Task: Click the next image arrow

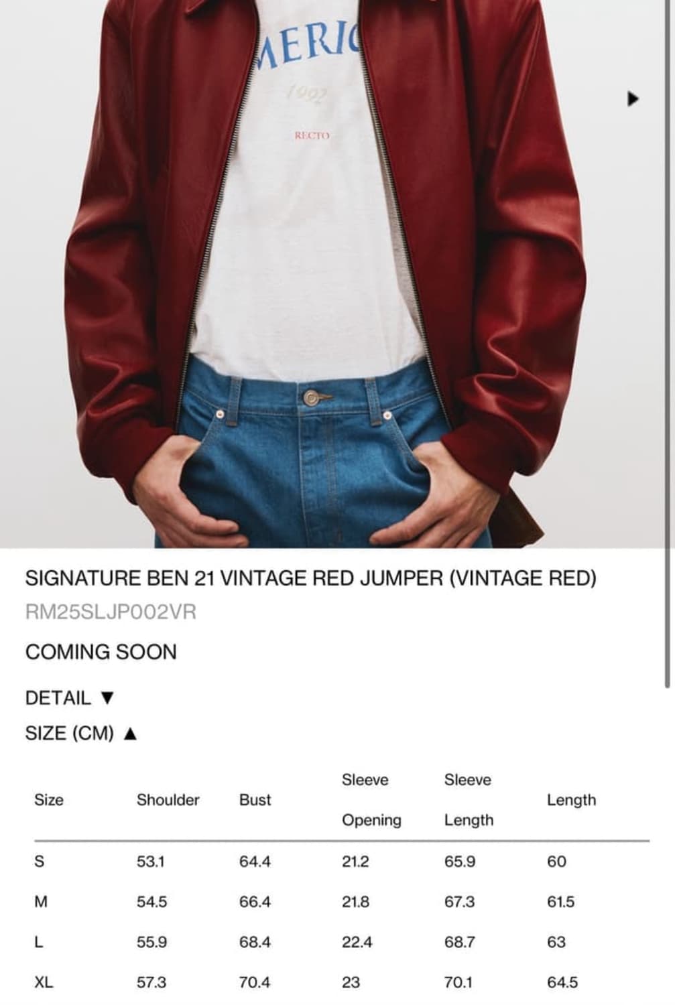Action: pos(633,98)
